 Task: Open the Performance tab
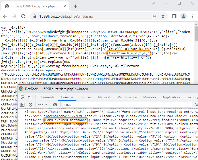[x=127, y=97]
